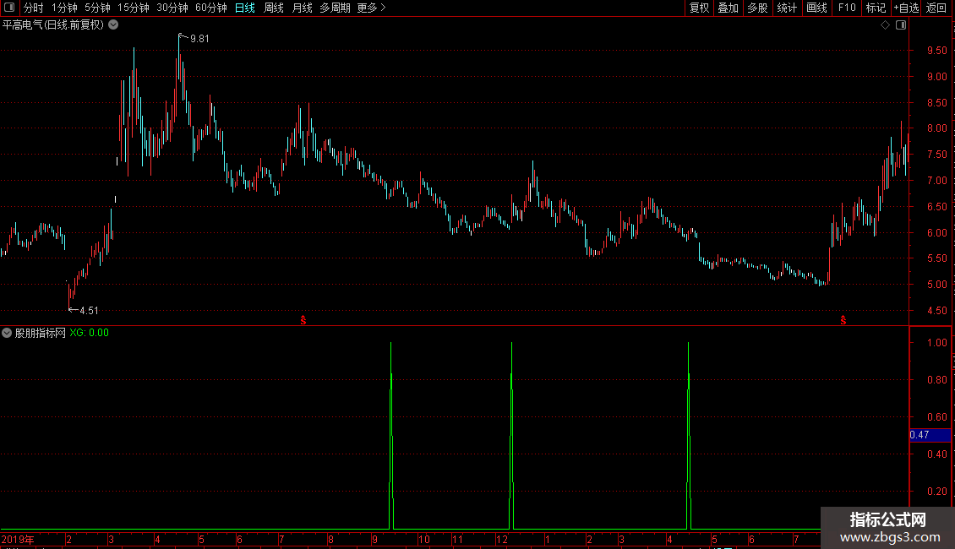This screenshot has width=955, height=549.
Task: Switch to 月线 monthly chart
Action: [302, 8]
